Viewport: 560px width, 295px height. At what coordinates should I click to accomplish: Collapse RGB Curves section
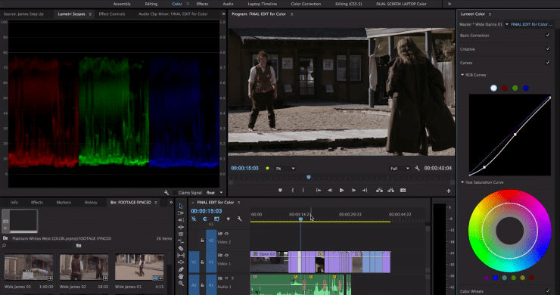462,75
